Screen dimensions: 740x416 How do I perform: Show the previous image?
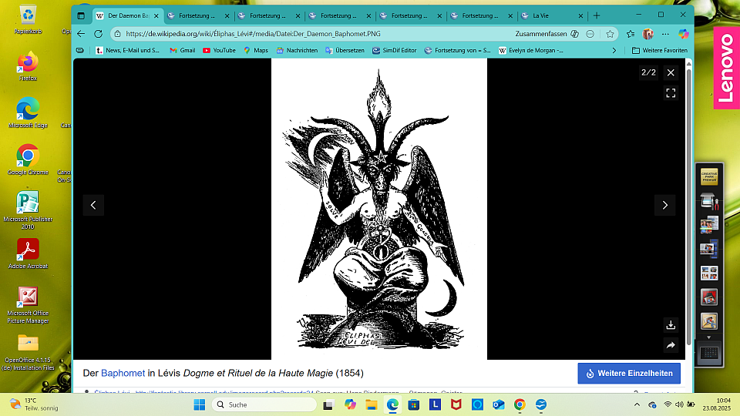coord(93,205)
